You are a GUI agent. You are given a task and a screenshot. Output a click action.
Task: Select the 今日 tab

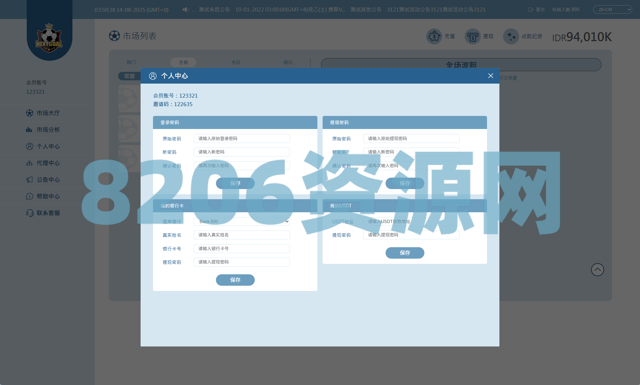(236, 62)
